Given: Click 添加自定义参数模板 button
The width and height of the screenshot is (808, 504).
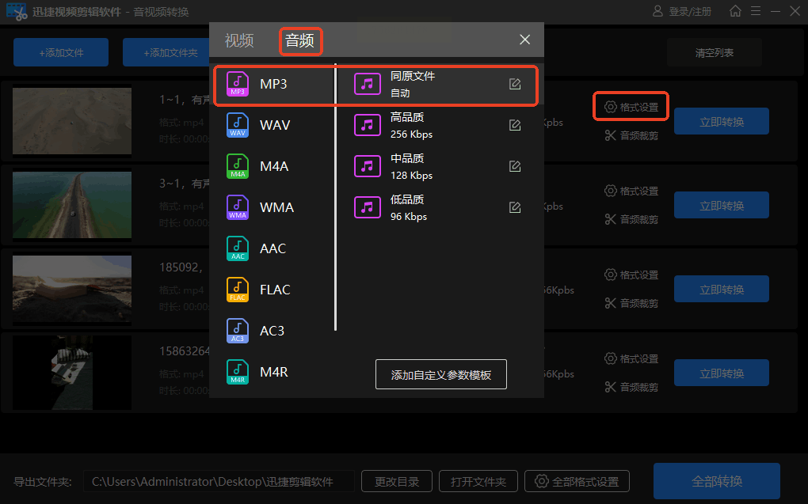Looking at the screenshot, I should click(441, 374).
